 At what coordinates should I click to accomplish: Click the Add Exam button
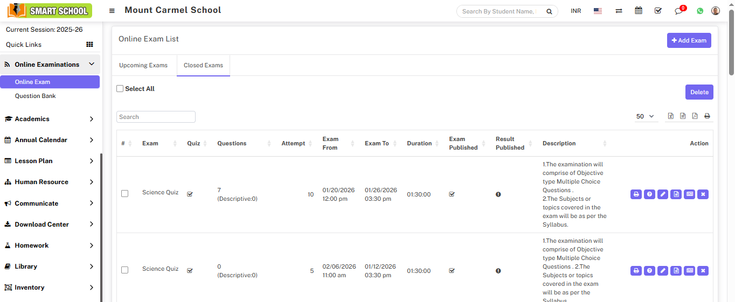(689, 40)
